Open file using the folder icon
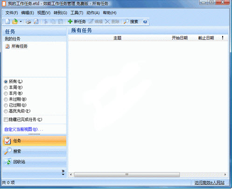Viewport: 232px width, 190px height. click(15, 21)
